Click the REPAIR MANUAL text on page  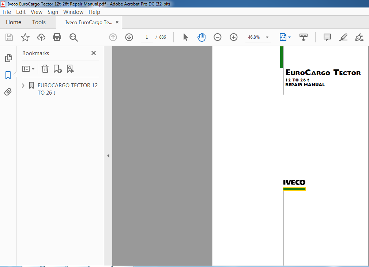[x=305, y=85]
